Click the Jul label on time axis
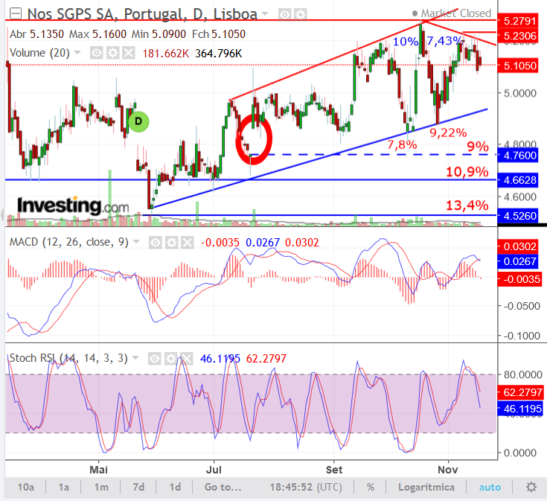547x501 pixels. tap(214, 470)
